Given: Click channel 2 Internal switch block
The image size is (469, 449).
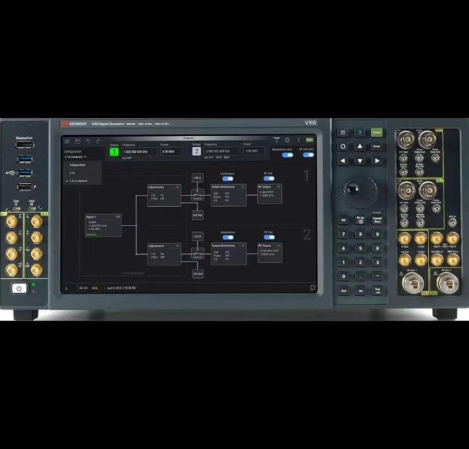Looking at the screenshot, I should pyautogui.click(x=197, y=254).
